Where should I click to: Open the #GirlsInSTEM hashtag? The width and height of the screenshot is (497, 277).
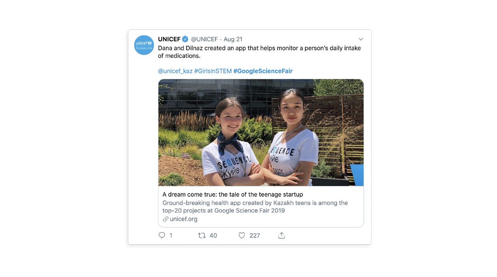click(213, 71)
